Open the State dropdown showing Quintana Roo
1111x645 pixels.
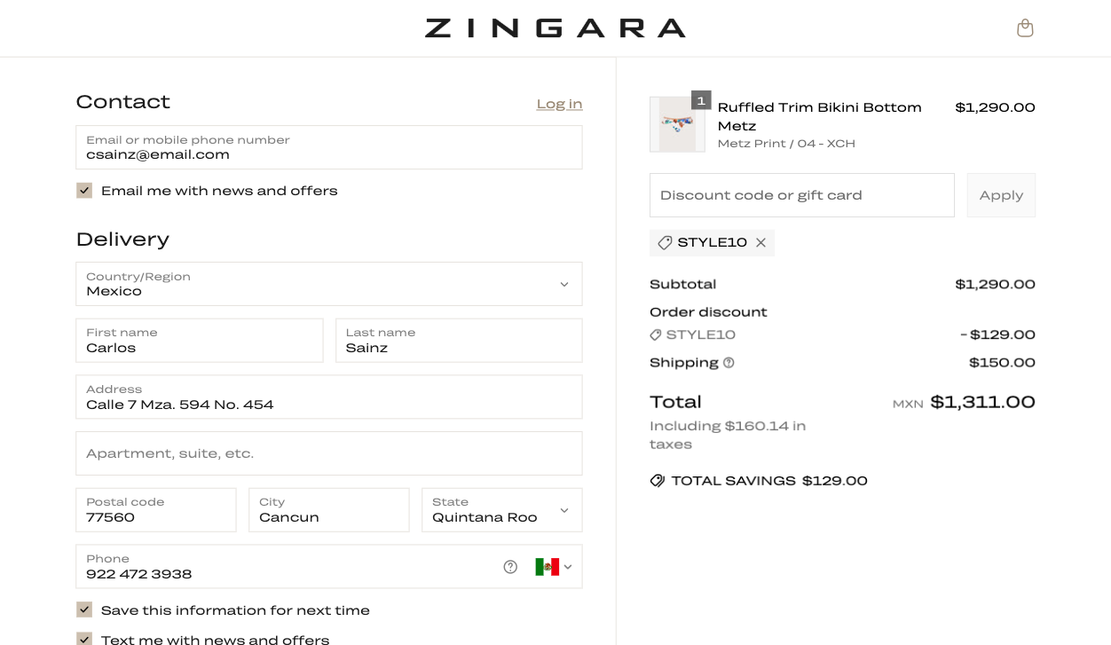(501, 510)
